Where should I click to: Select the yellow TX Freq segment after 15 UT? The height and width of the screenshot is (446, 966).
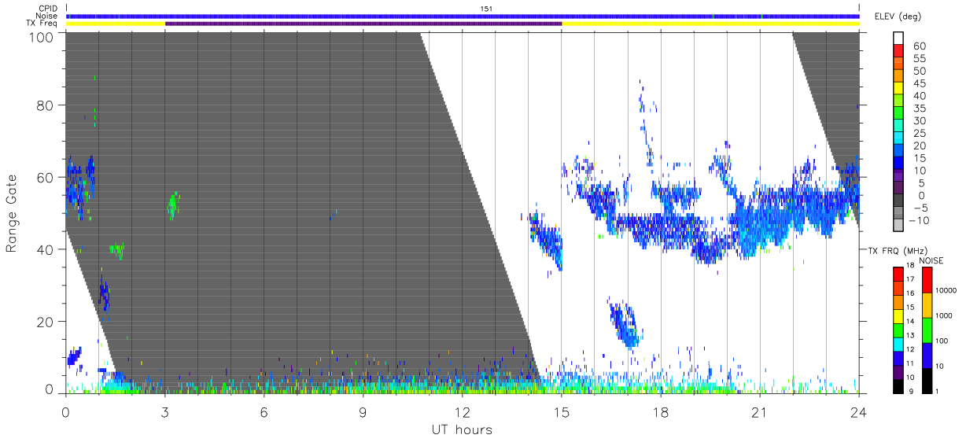710,24
